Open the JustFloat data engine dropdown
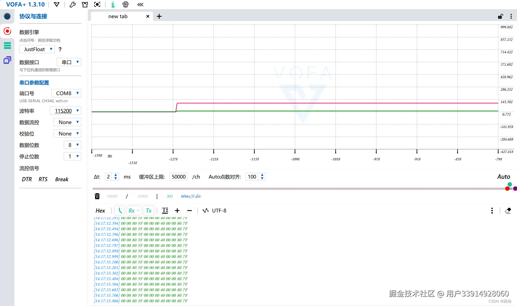517x306 pixels. [37, 49]
